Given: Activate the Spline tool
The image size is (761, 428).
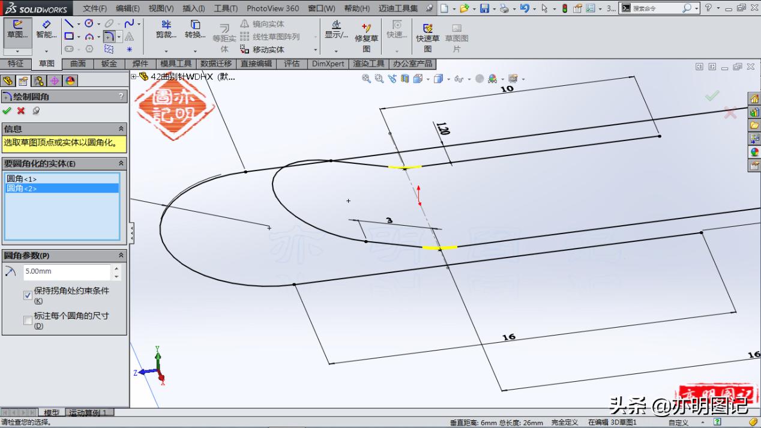Looking at the screenshot, I should point(130,23).
